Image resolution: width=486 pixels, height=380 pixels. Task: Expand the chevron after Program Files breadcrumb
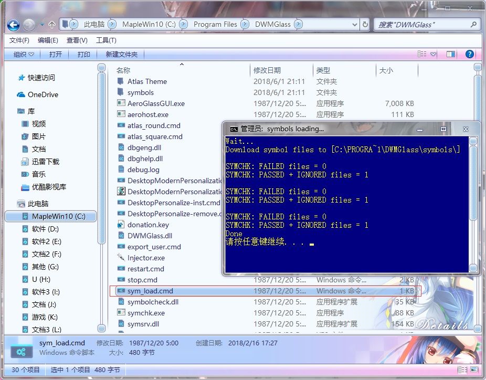click(x=245, y=24)
